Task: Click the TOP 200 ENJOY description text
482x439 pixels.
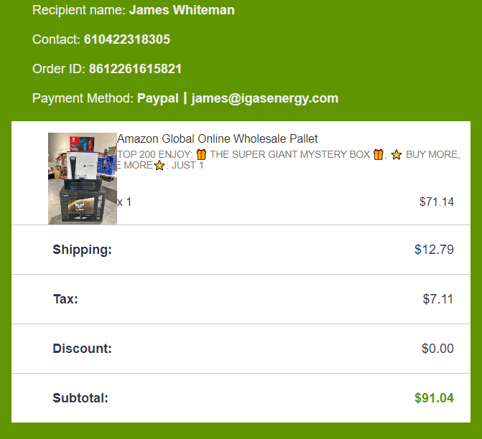Action: click(154, 154)
